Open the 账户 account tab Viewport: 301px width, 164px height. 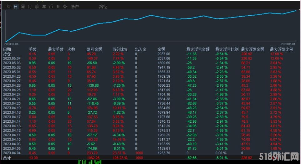point(75,7)
